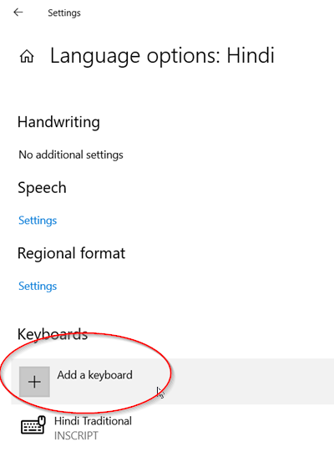
Task: Click the Settings window title text
Action: pos(64,13)
